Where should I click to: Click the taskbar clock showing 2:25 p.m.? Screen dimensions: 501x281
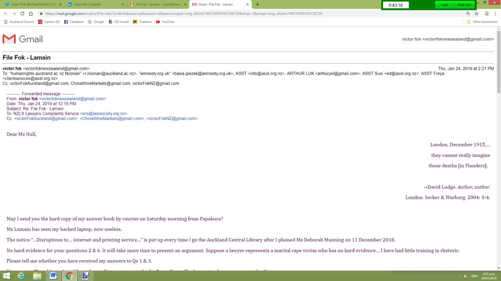[x=490, y=276]
